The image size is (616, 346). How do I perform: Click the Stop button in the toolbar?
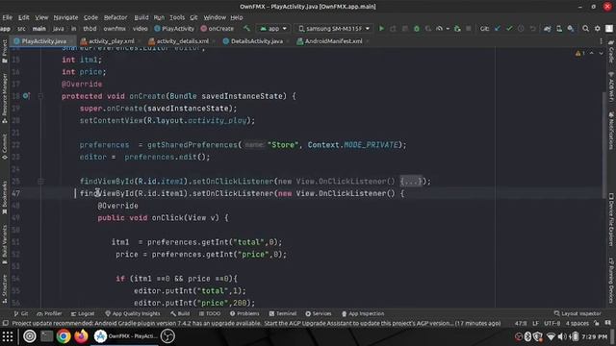[x=469, y=29]
